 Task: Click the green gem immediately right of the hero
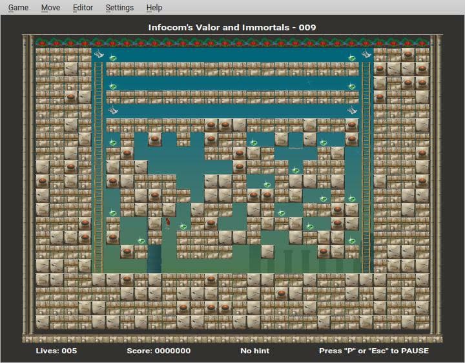(183, 227)
